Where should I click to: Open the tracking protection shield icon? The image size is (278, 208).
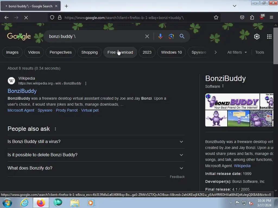click(x=52, y=18)
